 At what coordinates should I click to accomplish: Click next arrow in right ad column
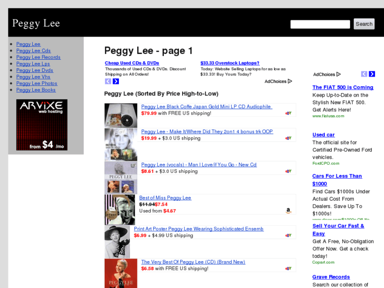(x=372, y=74)
